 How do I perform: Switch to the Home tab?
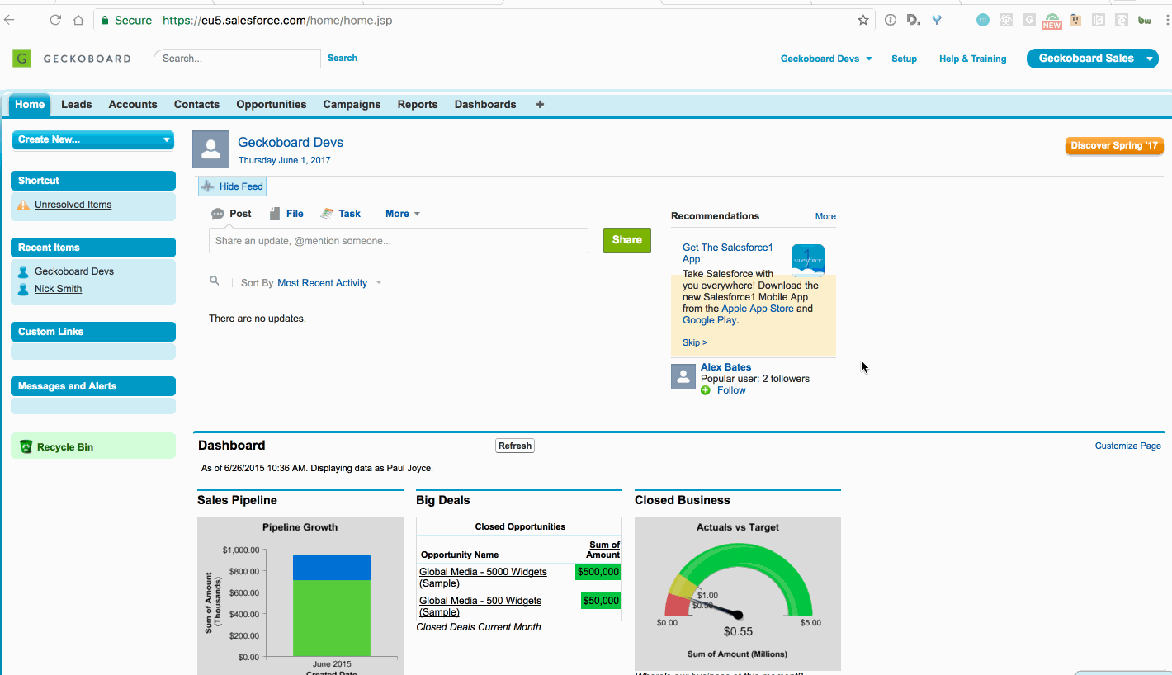(30, 105)
